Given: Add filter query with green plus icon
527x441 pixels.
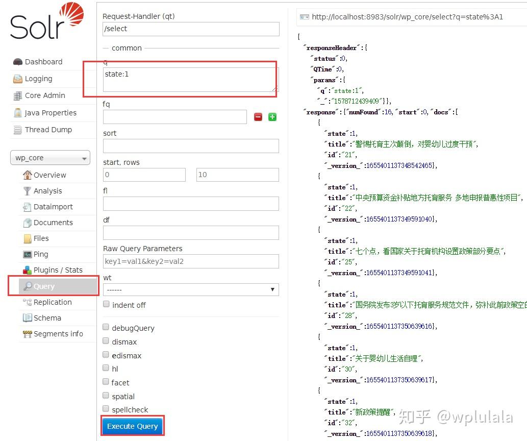Looking at the screenshot, I should 272,117.
